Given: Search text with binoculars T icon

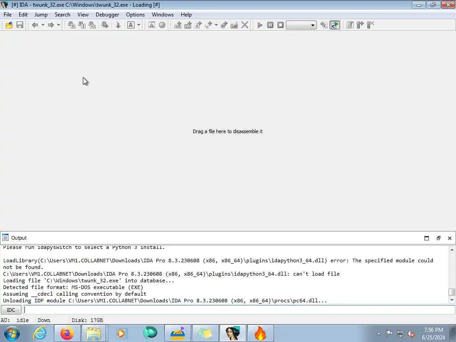Looking at the screenshot, I should coord(82,25).
